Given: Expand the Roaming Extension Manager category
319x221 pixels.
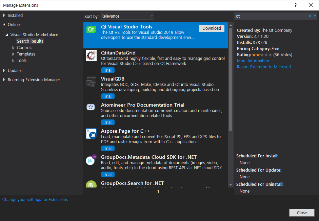Looking at the screenshot, I should click(x=4, y=80).
